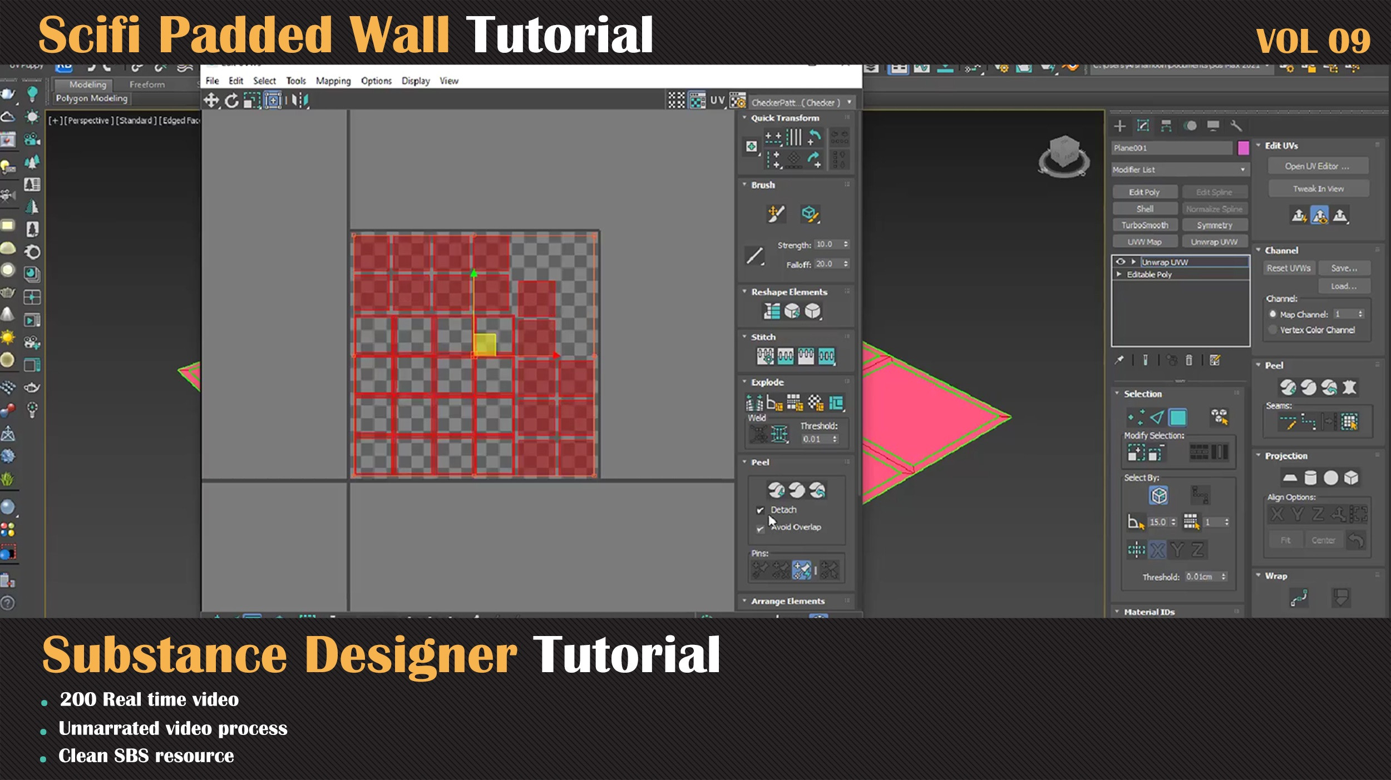Select the Rotate tool in UV editor toolbar

(x=231, y=101)
